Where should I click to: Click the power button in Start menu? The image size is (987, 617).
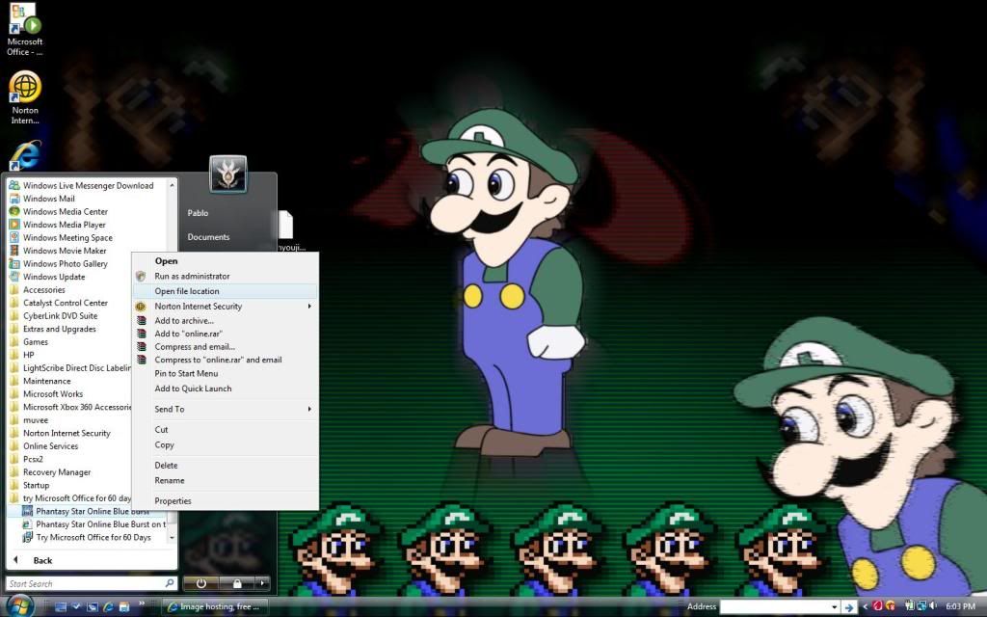200,583
